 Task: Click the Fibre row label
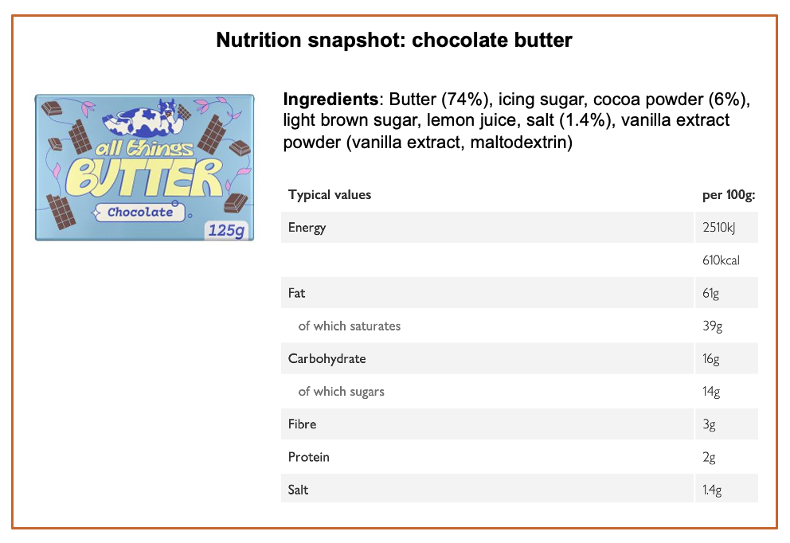tap(303, 424)
